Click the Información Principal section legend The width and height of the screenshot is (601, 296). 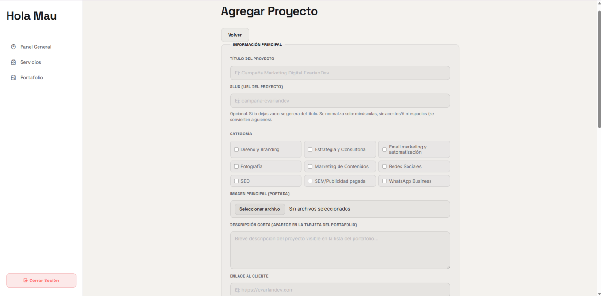[x=257, y=45]
